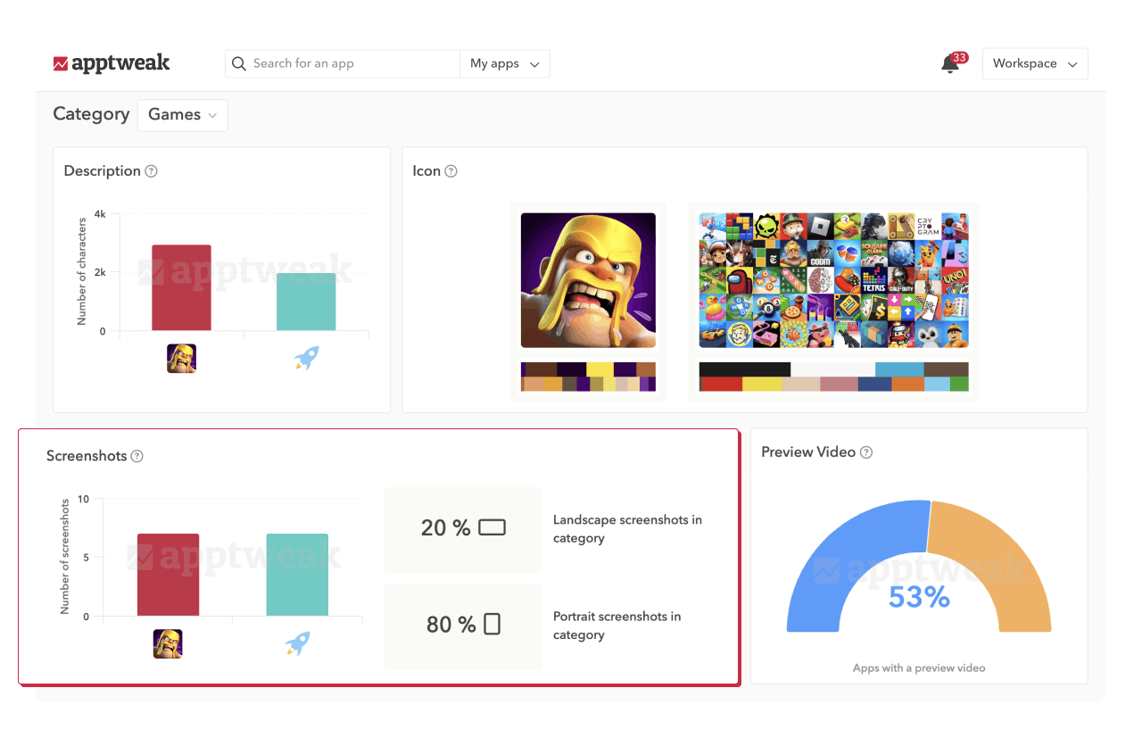Click Clash of Clans icon under Screenshots chart

(x=168, y=643)
